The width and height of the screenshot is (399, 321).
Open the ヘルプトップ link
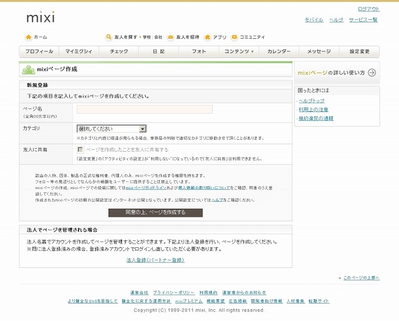coord(312,101)
